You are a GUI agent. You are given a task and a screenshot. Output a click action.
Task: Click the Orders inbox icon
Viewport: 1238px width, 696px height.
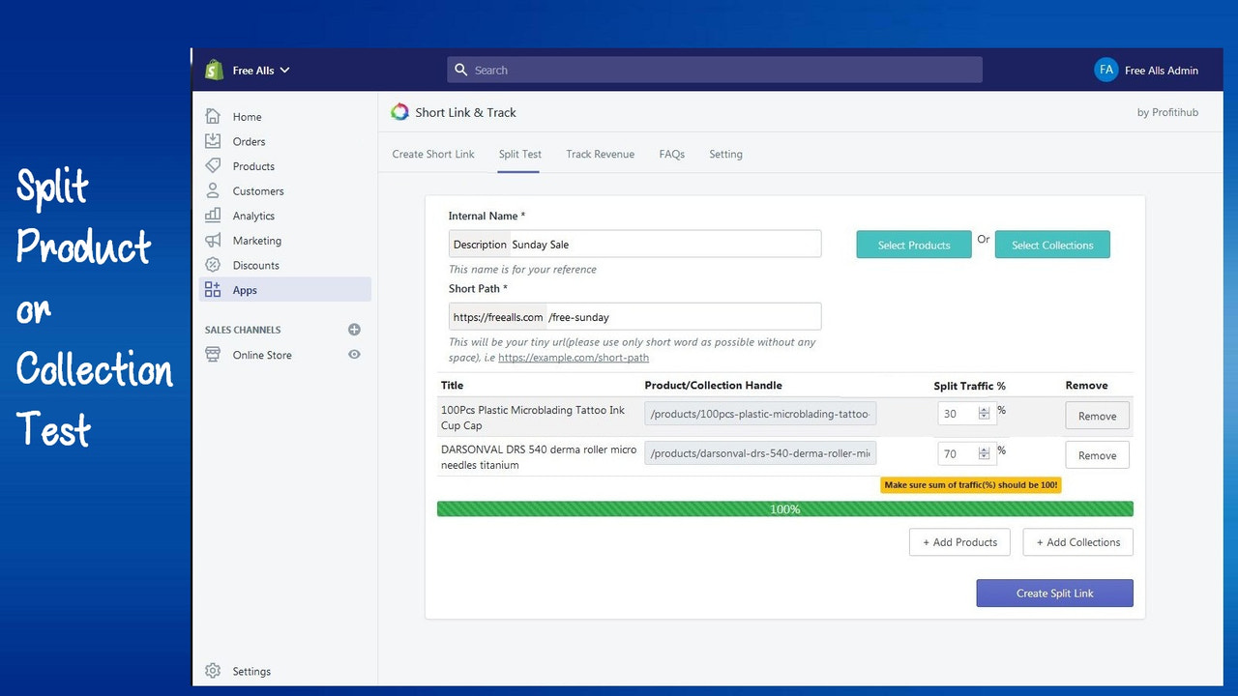(x=213, y=141)
